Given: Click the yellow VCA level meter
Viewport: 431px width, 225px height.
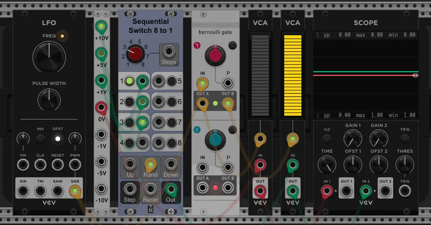Looking at the screenshot, I should coord(293,75).
